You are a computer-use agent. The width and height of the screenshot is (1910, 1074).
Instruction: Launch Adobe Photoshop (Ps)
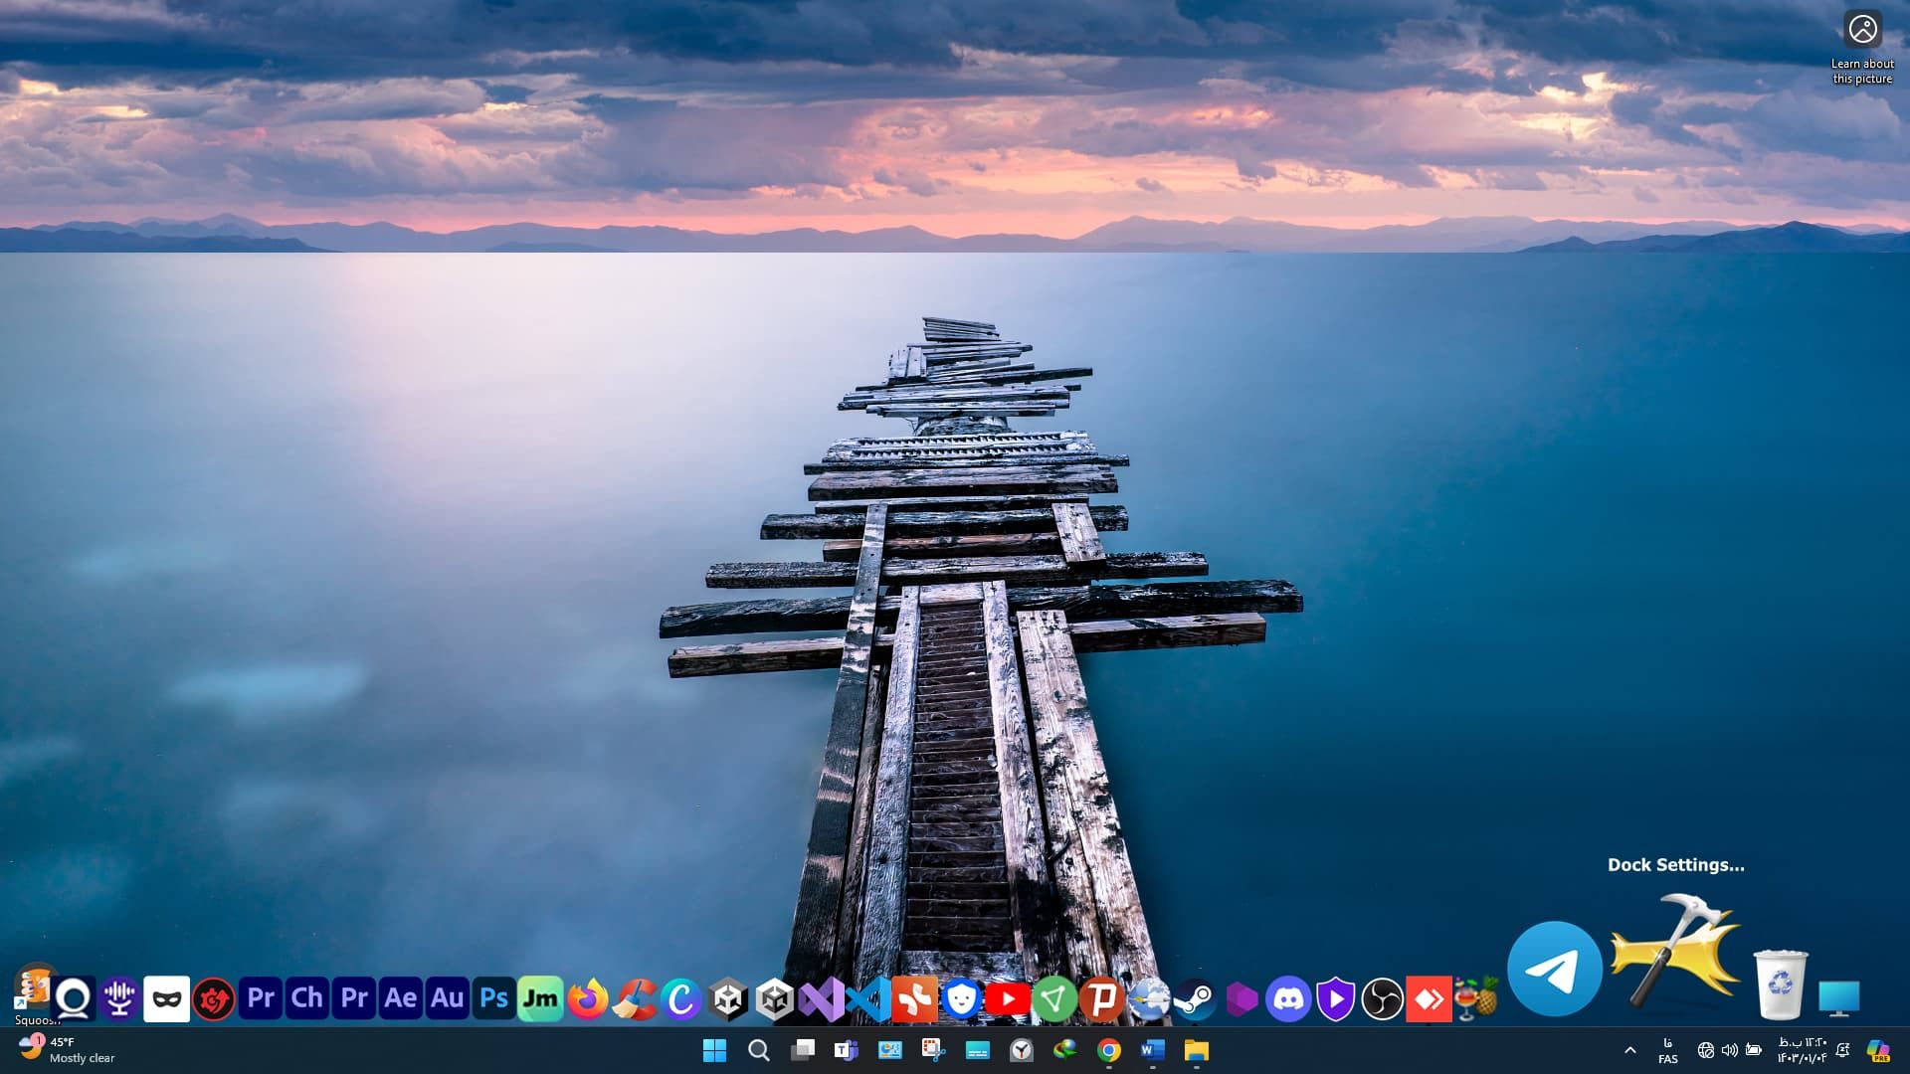[x=493, y=998]
